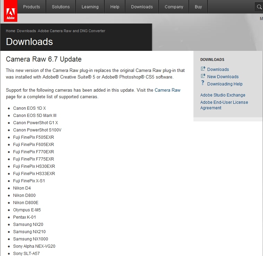
Task: Click the Downloads breadcrumb link
Action: click(26, 31)
